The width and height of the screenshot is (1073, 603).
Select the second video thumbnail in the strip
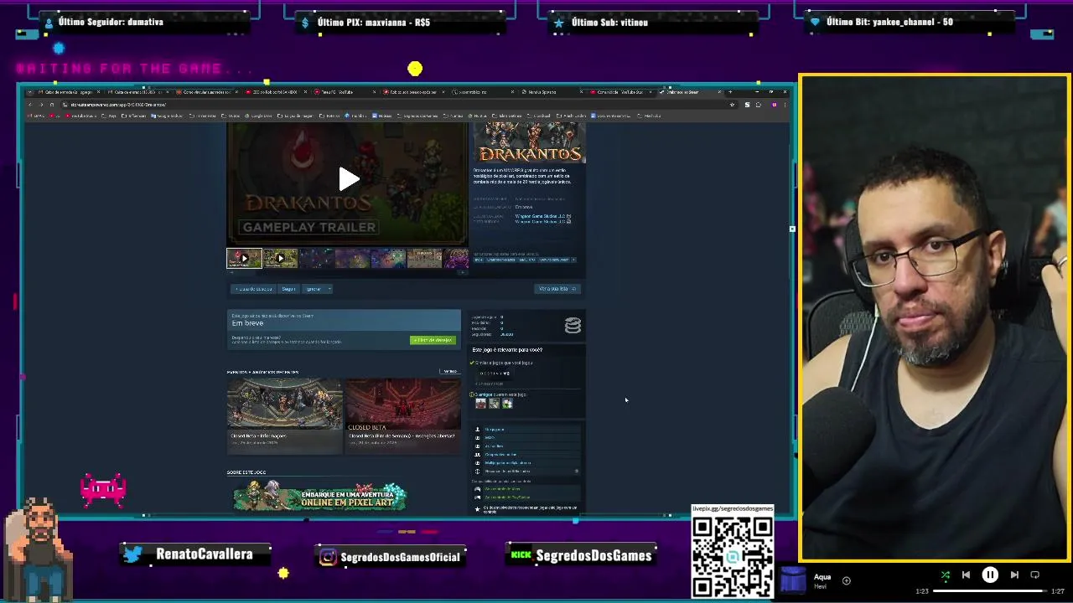280,258
